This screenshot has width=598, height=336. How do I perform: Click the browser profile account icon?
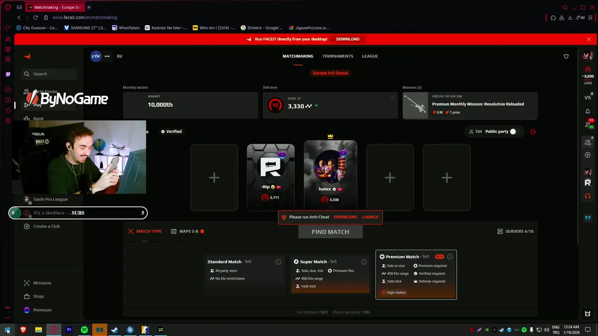coord(562,18)
